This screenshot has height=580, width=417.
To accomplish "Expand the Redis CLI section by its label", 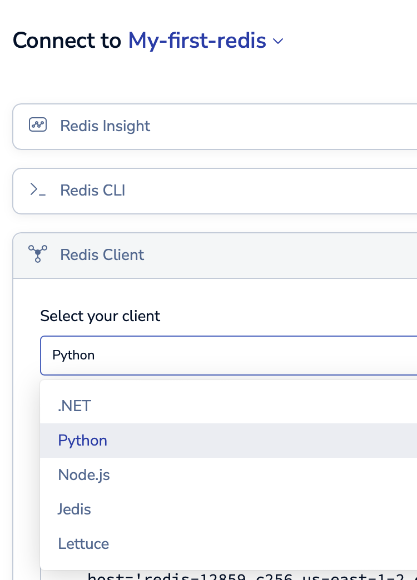I will [x=92, y=191].
